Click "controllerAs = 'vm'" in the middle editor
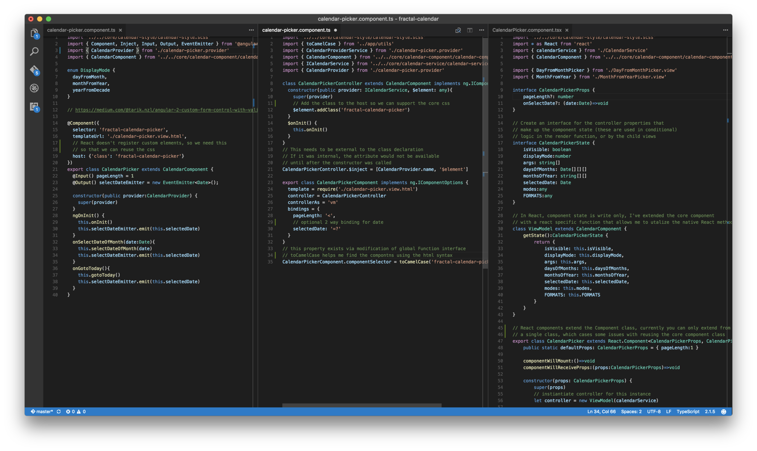This screenshot has height=451, width=757. (313, 202)
